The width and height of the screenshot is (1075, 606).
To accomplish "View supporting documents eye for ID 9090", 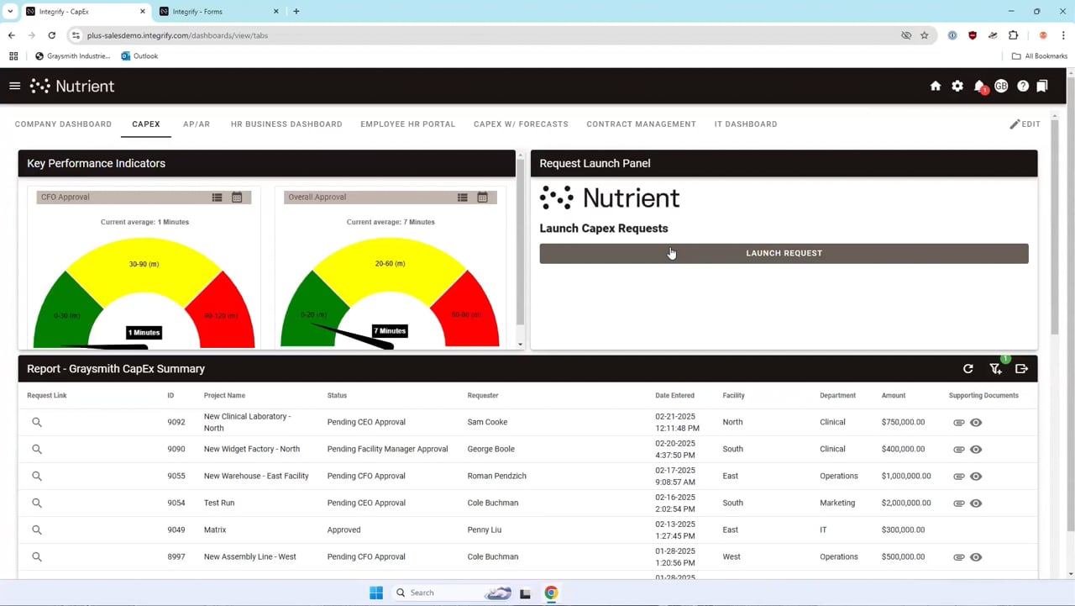I will (976, 449).
